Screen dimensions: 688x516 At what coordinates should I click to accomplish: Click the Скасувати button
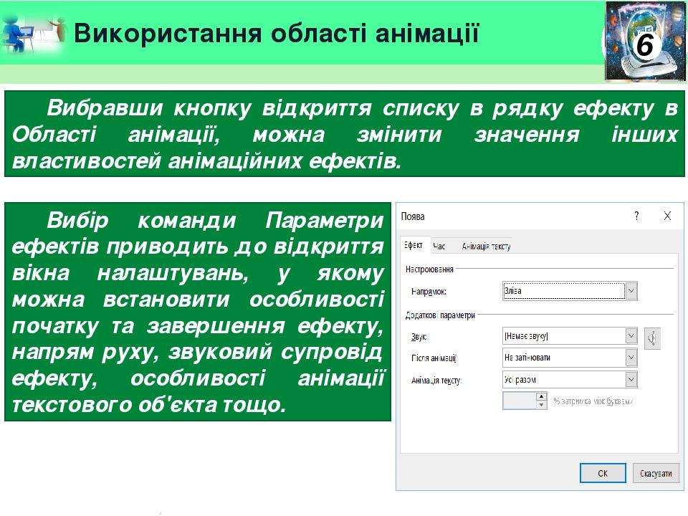tap(656, 474)
